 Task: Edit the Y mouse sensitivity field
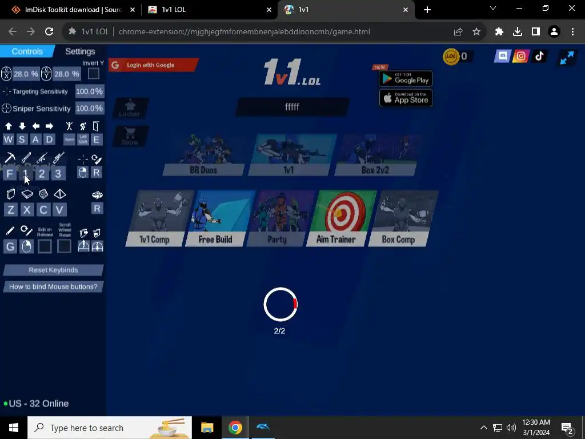[66, 74]
